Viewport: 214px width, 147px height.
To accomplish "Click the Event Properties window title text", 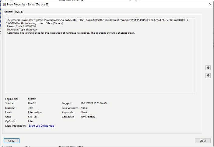I will tap(28, 4).
